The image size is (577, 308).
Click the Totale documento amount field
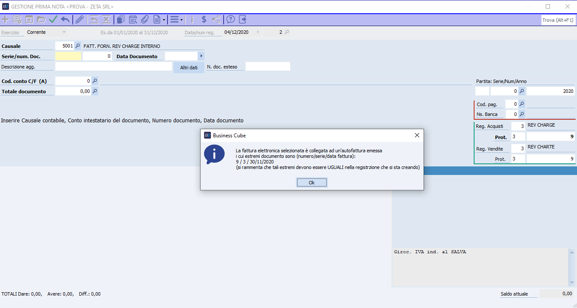(x=73, y=91)
